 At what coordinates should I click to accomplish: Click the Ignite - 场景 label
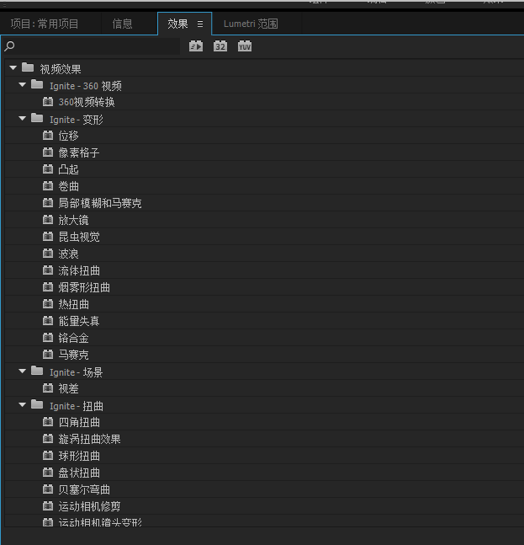pos(76,372)
